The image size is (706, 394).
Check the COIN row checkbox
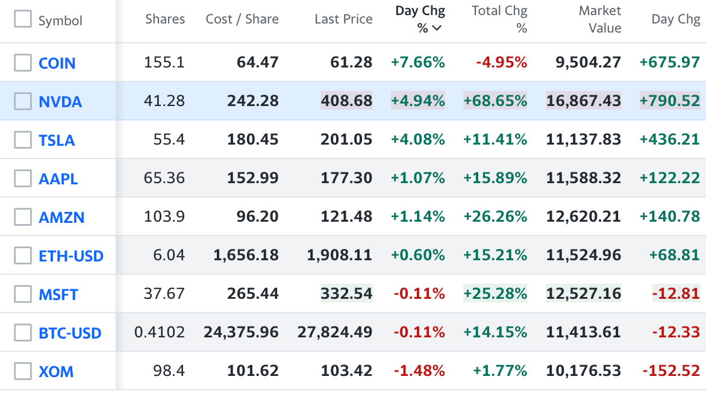[x=23, y=63]
